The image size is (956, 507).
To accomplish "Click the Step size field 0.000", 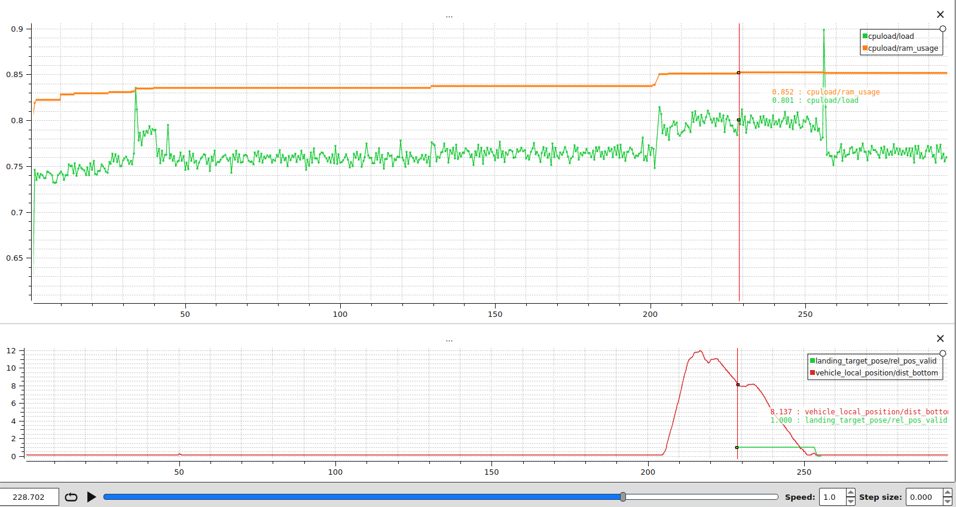I will click(x=924, y=497).
